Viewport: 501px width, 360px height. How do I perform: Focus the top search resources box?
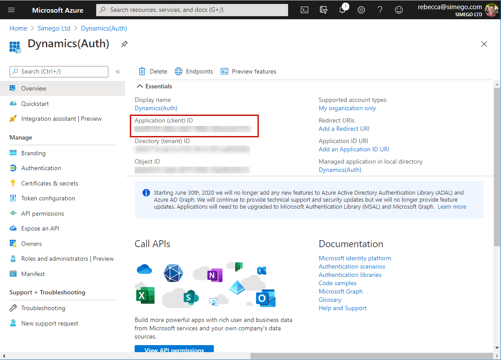tap(192, 10)
